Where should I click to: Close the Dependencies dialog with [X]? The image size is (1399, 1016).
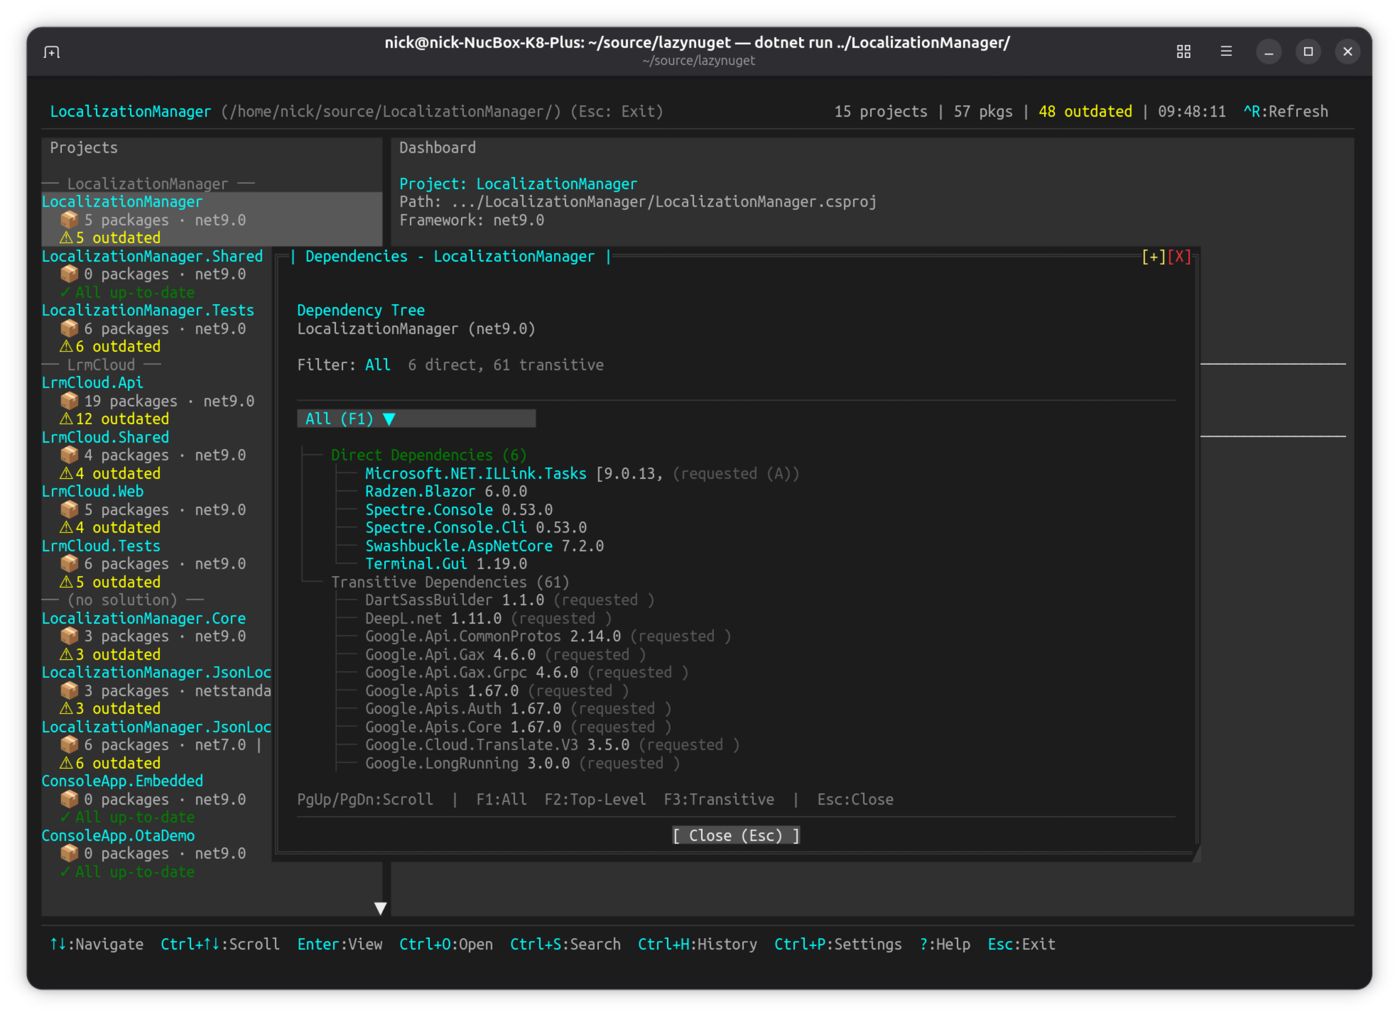click(1179, 257)
